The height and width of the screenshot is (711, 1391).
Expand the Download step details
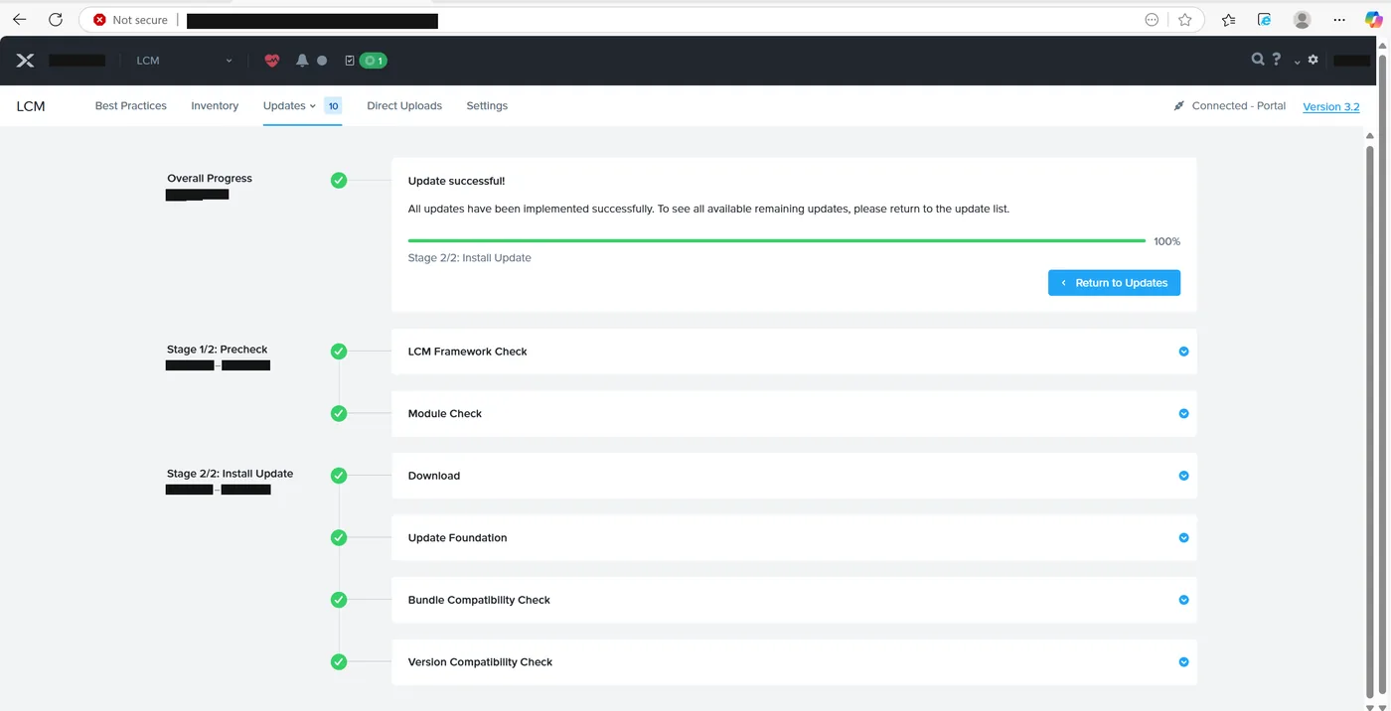[x=794, y=476]
